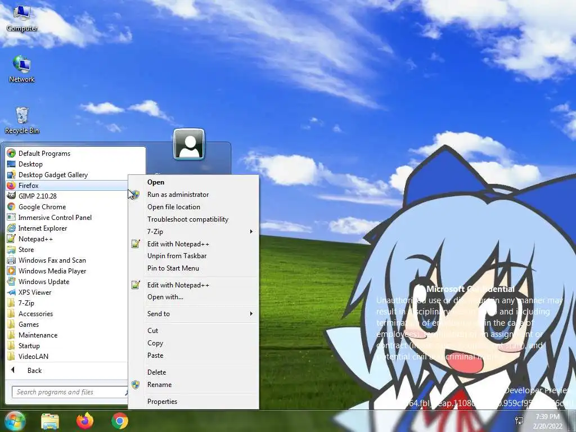Select the Network desktop icon
Viewport: 576px width, 432px height.
pos(22,69)
